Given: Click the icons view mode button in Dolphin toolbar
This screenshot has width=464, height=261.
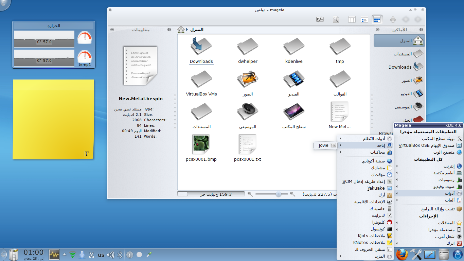Looking at the screenshot, I should click(x=377, y=20).
